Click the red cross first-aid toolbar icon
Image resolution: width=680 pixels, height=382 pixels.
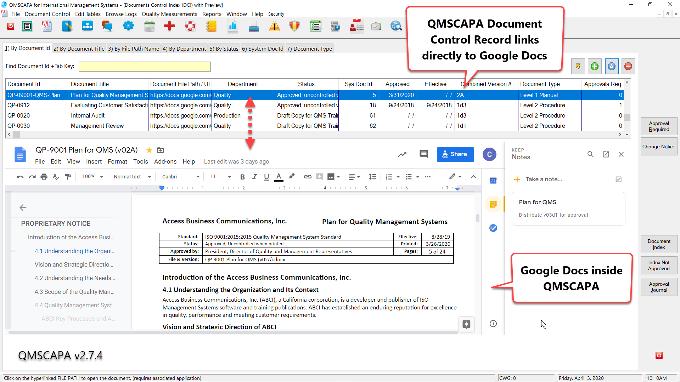(169, 26)
